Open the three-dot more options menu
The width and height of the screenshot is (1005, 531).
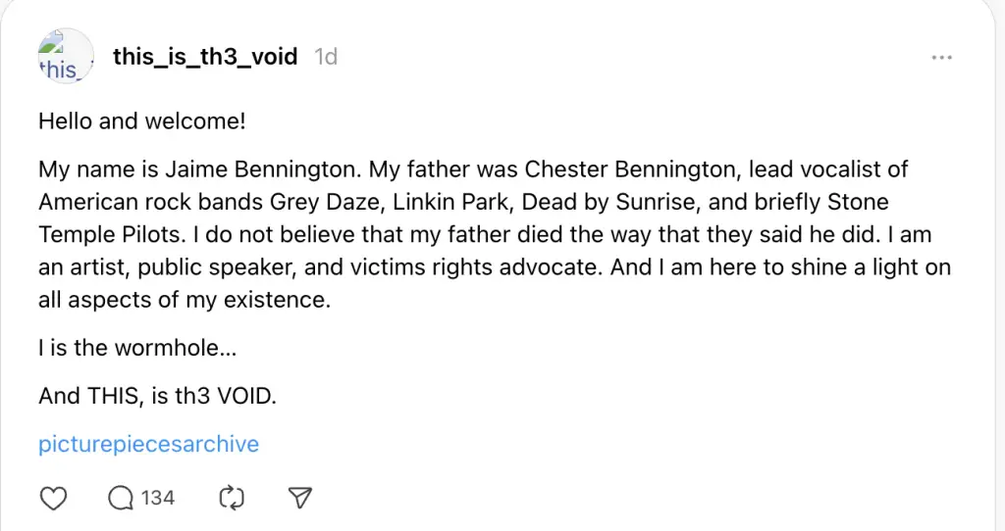(941, 58)
